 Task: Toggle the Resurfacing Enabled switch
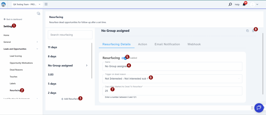(x=124, y=58)
